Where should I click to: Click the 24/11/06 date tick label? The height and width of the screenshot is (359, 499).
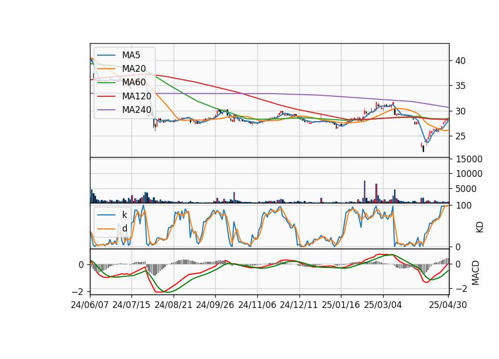point(257,305)
